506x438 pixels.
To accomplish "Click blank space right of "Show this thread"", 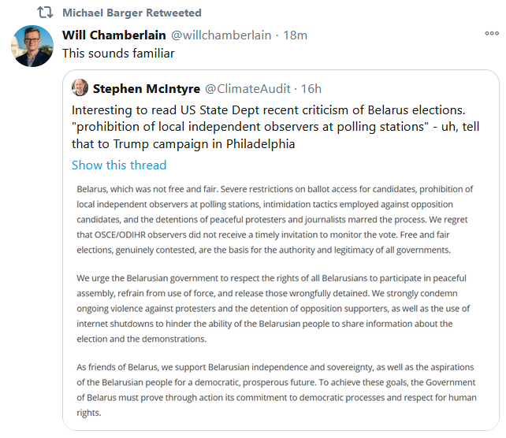I will click(x=331, y=165).
